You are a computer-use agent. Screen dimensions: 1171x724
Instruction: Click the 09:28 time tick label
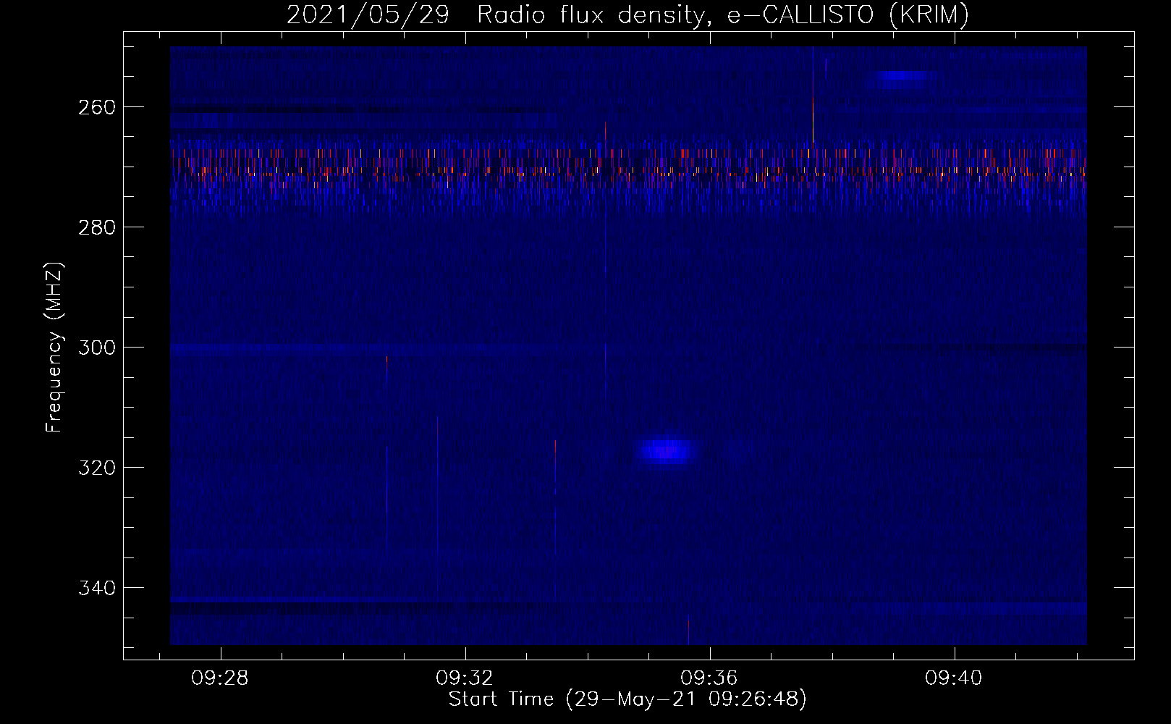click(220, 678)
